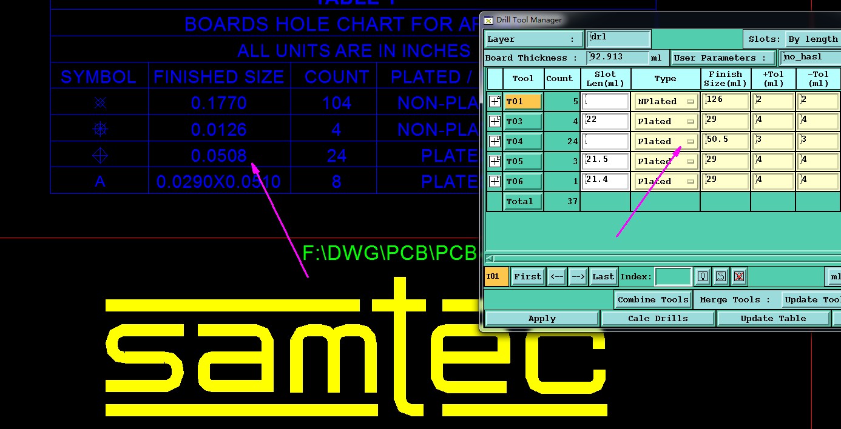This screenshot has width=841, height=429.
Task: Click the previous tool arrow button
Action: pyautogui.click(x=556, y=276)
